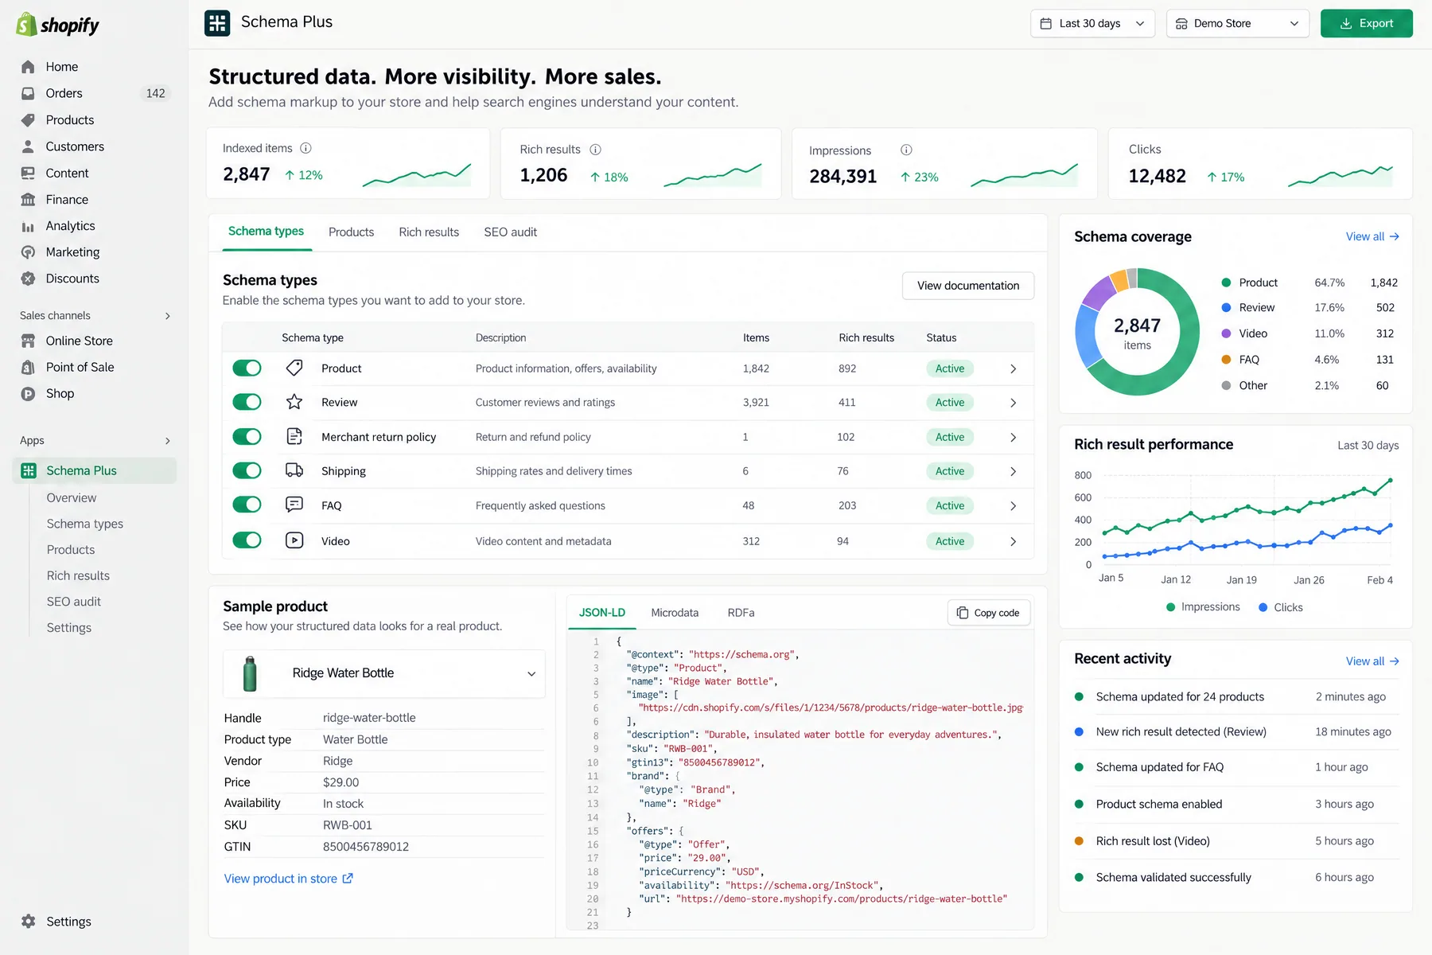Click View all in Recent activity
Image resolution: width=1432 pixels, height=955 pixels.
(x=1372, y=661)
